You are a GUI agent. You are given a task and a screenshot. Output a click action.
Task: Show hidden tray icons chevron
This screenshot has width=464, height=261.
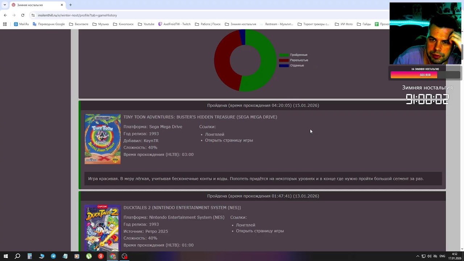pos(418,256)
